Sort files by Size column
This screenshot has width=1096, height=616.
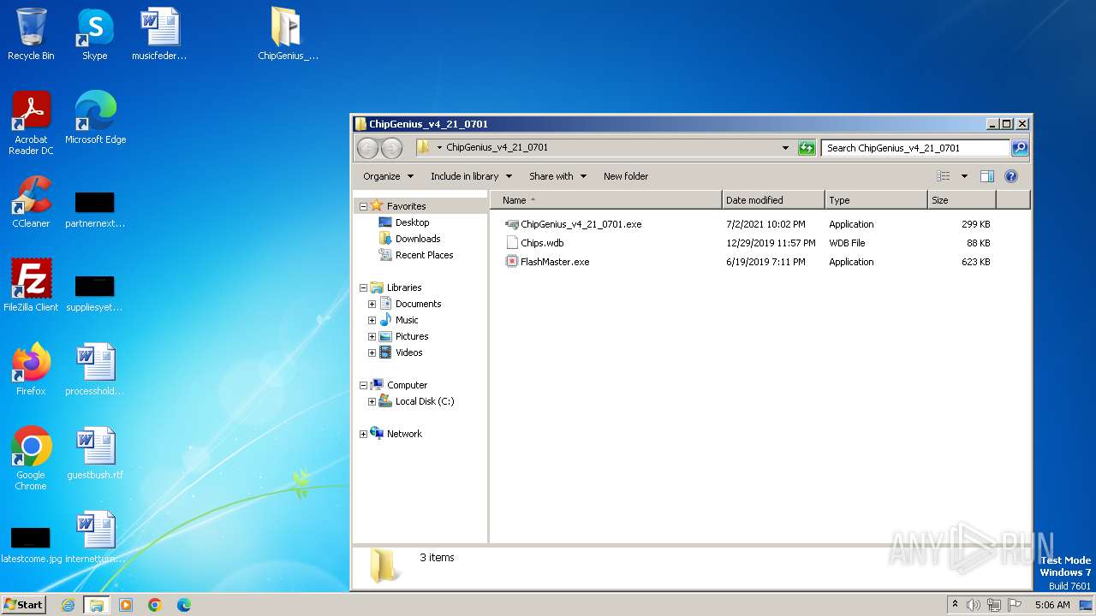click(962, 200)
